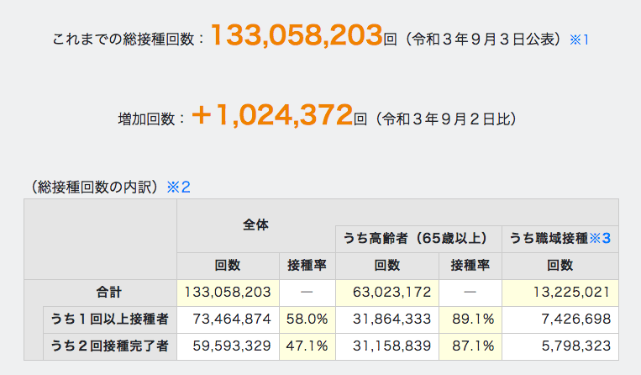This screenshot has height=375, width=641.
Task: Select the total count 133,058,203 in orange
Action: [297, 35]
